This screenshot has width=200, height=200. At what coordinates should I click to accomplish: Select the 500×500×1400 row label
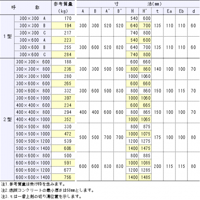pyautogui.click(x=33, y=148)
